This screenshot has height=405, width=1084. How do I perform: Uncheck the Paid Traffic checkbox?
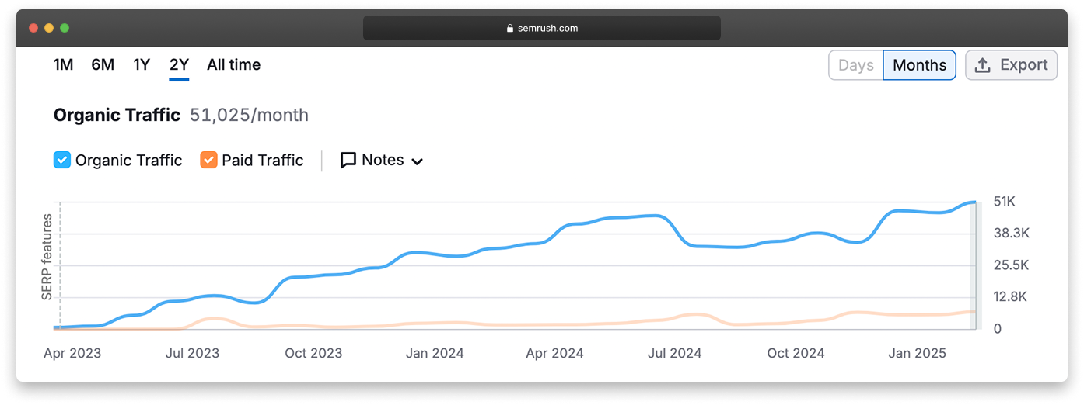[x=208, y=160]
